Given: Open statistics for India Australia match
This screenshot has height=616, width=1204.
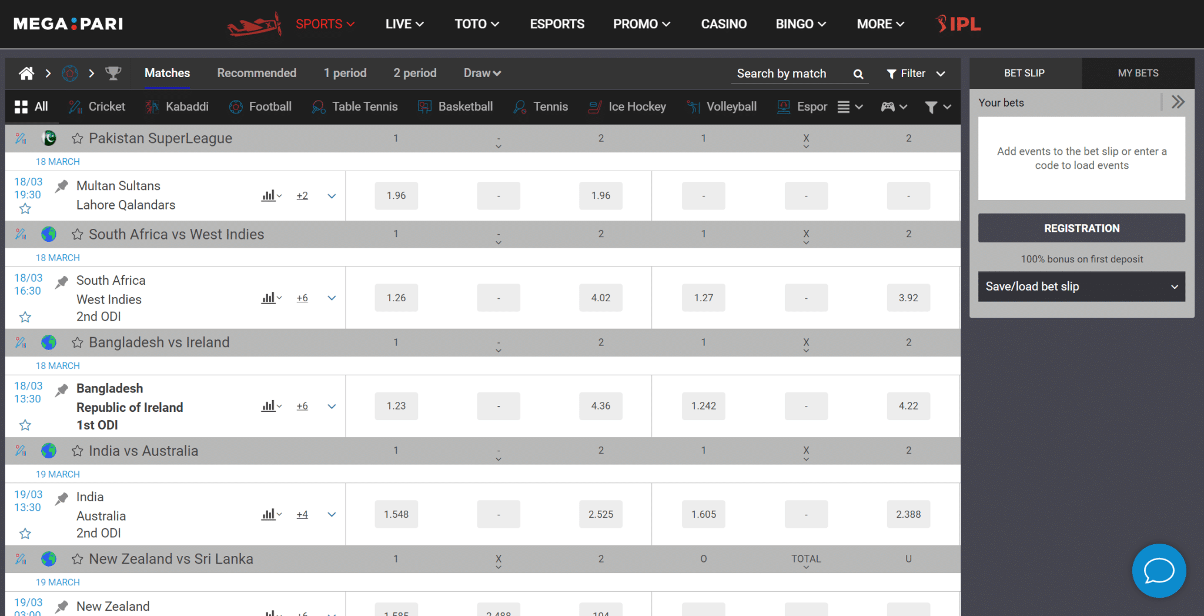Looking at the screenshot, I should tap(271, 514).
